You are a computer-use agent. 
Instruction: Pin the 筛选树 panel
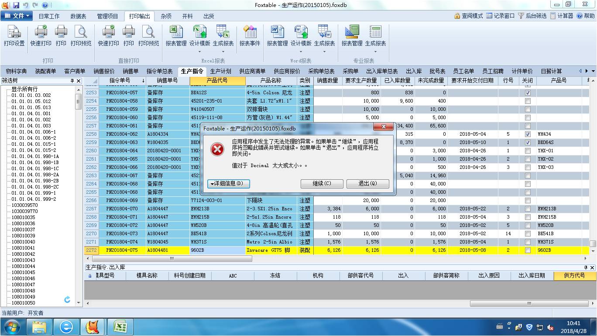pos(72,81)
